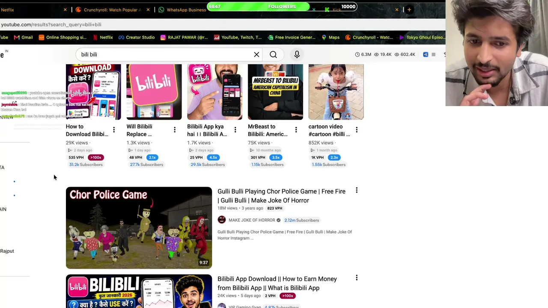Play the cartoon girl on bicycle short thumbnail
This screenshot has height=308, width=548.
coord(336,92)
